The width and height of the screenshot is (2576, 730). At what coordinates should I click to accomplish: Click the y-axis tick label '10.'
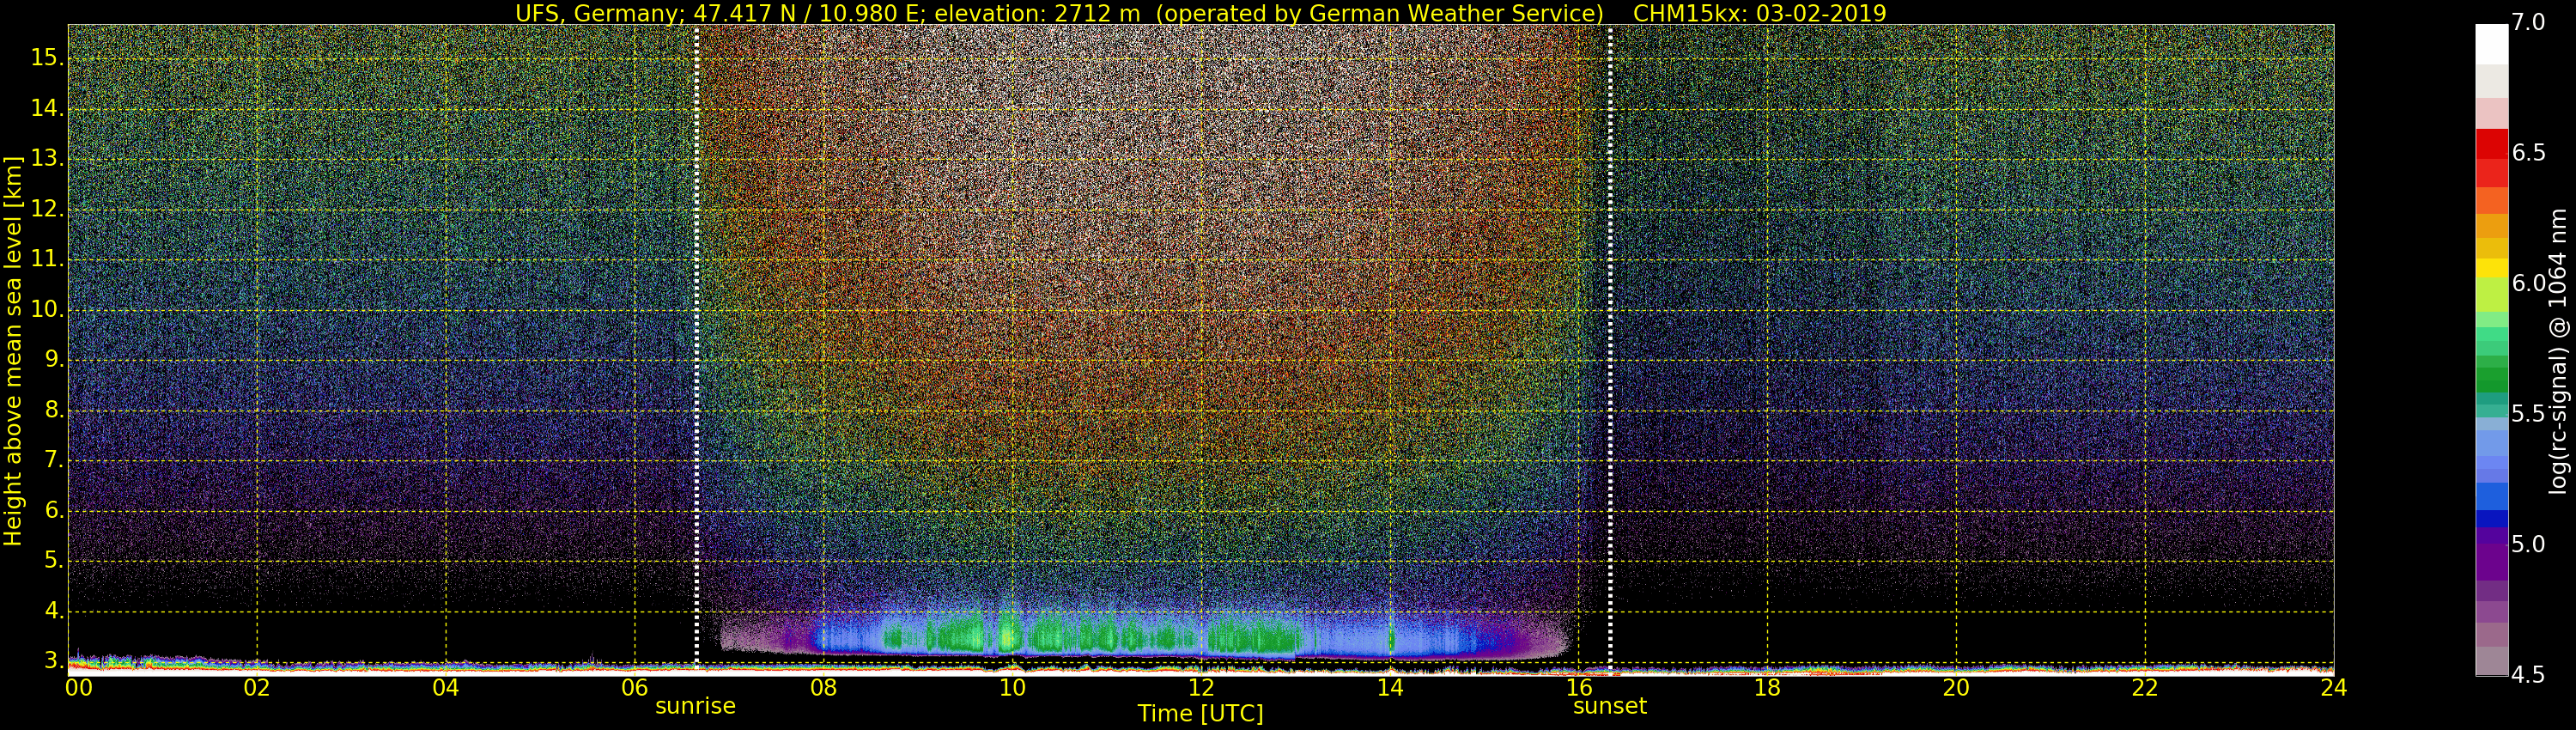click(x=47, y=309)
